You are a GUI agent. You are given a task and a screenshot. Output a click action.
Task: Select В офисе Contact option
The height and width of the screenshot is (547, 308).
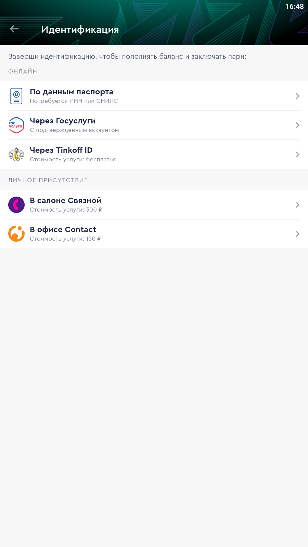[x=63, y=230]
